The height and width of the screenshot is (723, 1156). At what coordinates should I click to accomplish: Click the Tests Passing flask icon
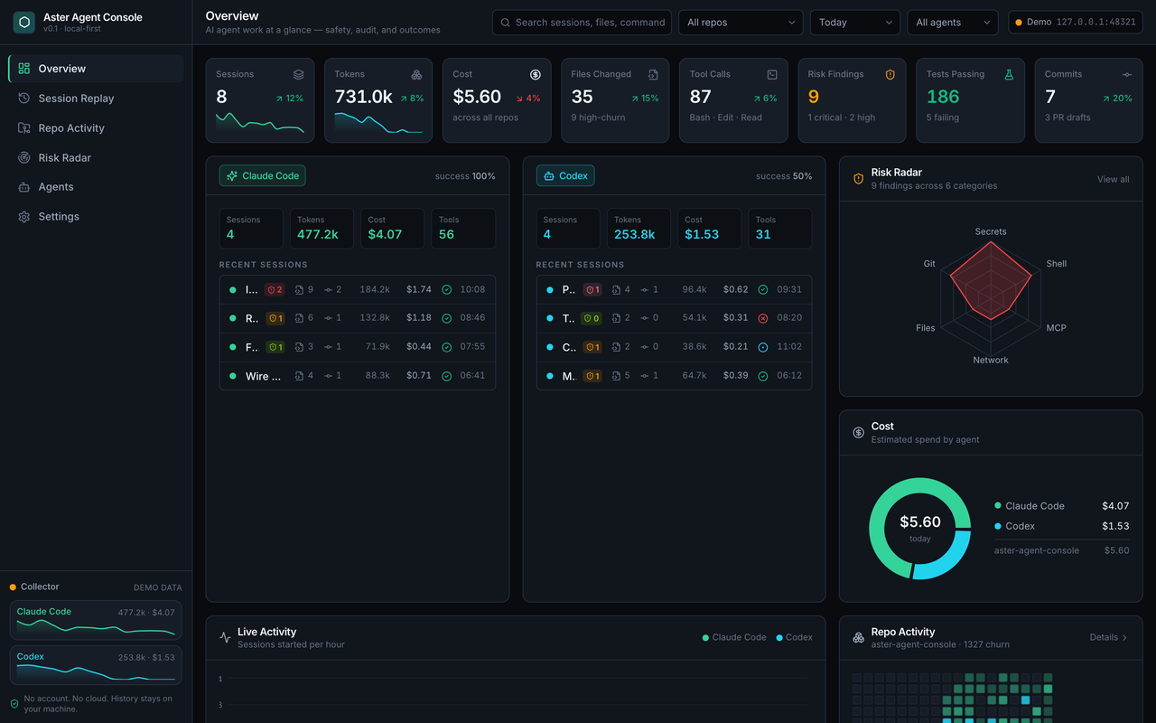tap(1009, 75)
